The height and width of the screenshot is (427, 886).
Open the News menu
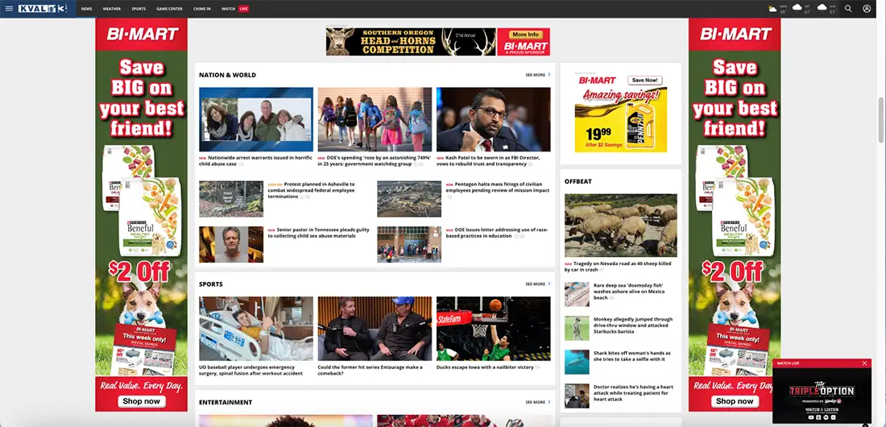point(86,9)
